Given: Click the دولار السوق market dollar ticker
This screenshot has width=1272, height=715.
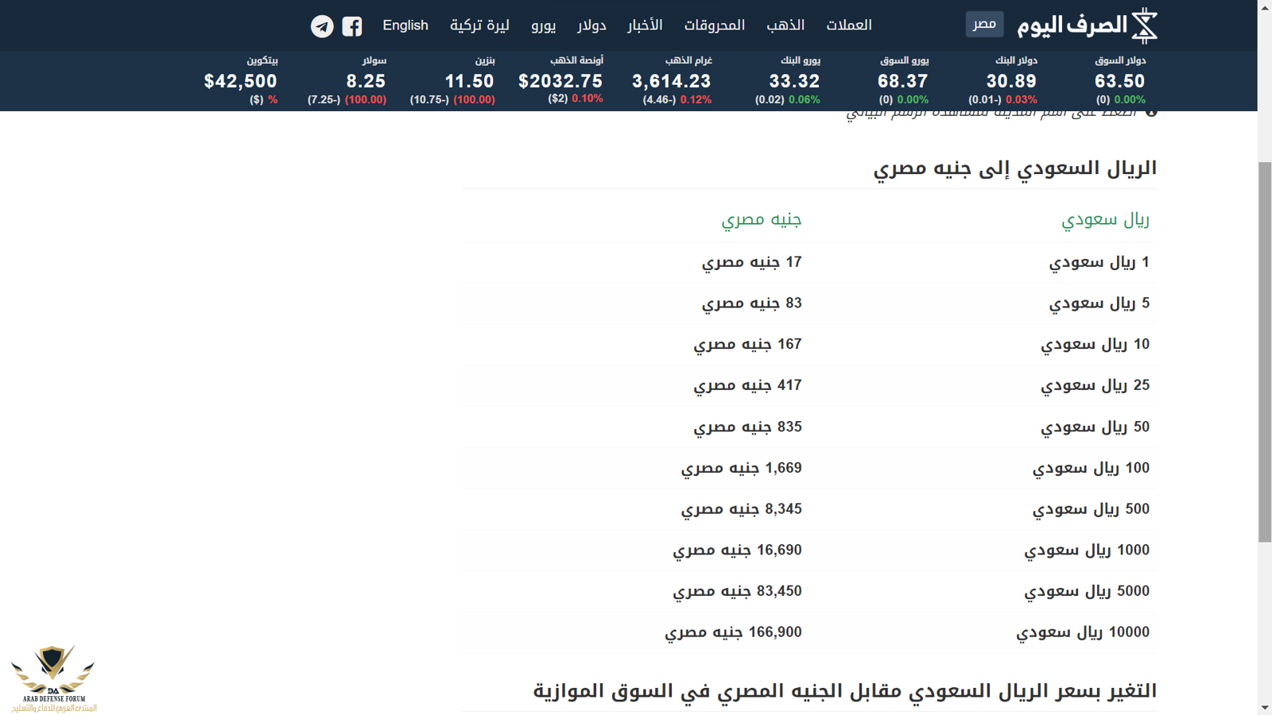Looking at the screenshot, I should pyautogui.click(x=1119, y=80).
